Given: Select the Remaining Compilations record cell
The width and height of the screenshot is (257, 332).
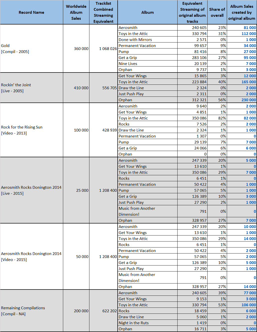Looking at the screenshot, I should [31, 311].
